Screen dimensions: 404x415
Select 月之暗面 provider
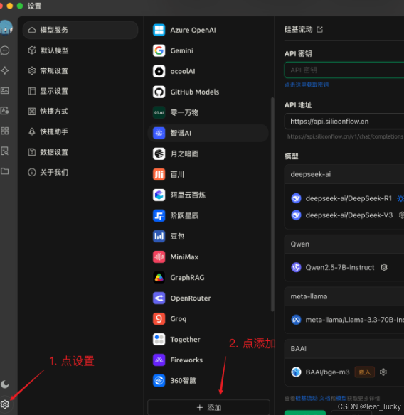(x=208, y=153)
